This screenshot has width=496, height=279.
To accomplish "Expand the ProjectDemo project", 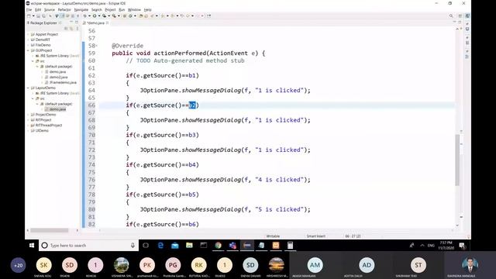I will click(28, 115).
